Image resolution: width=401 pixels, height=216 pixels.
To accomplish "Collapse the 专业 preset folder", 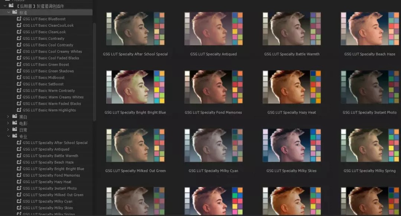I will pyautogui.click(x=8, y=136).
